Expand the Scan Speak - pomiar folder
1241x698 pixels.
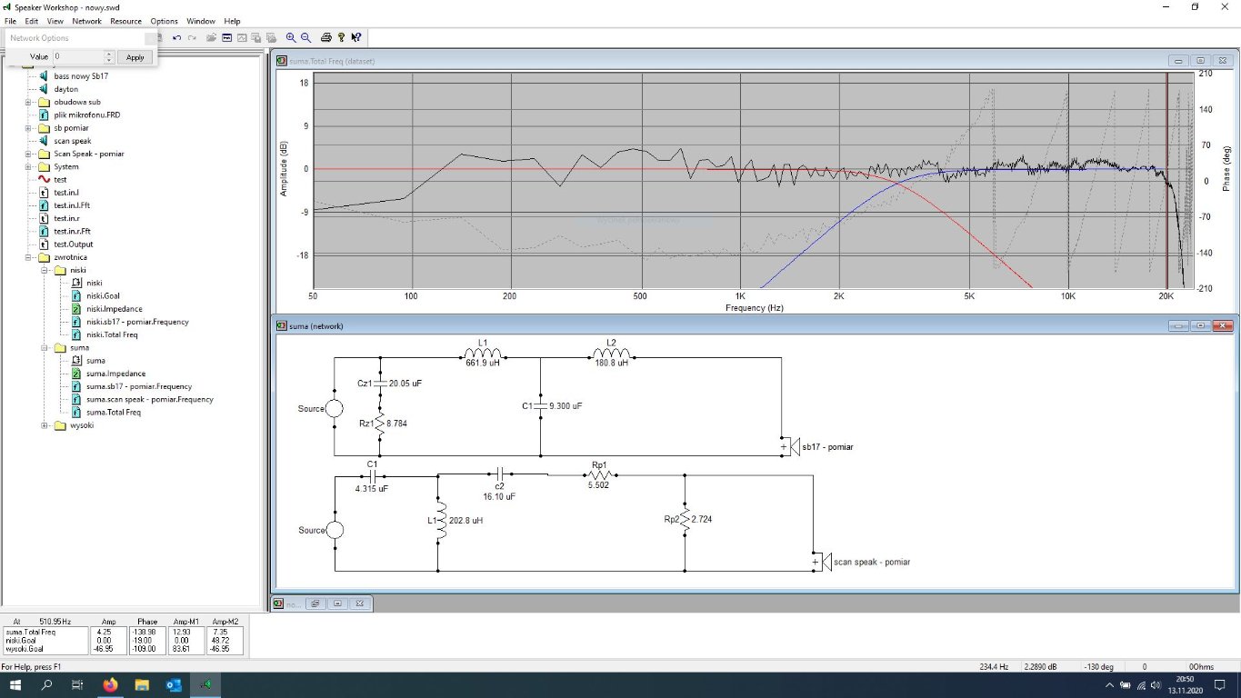point(30,154)
